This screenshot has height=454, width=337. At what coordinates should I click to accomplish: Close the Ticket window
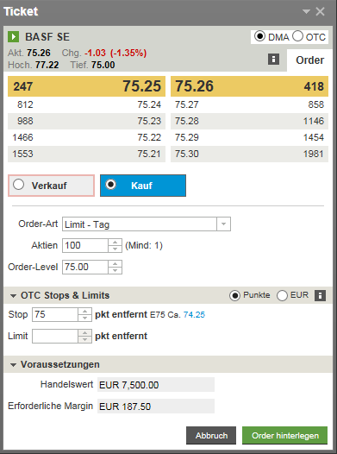coord(321,11)
